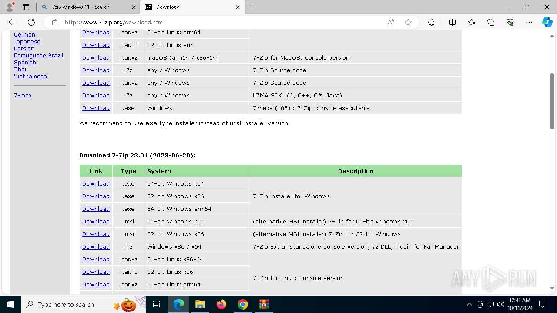Show hidden tray icons chevron
This screenshot has width=557, height=313.
(469, 304)
